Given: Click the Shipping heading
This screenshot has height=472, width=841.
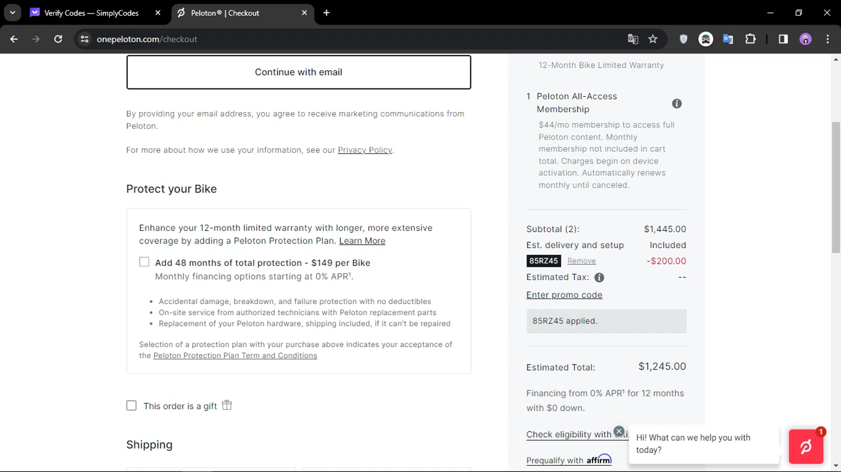Looking at the screenshot, I should [x=149, y=445].
